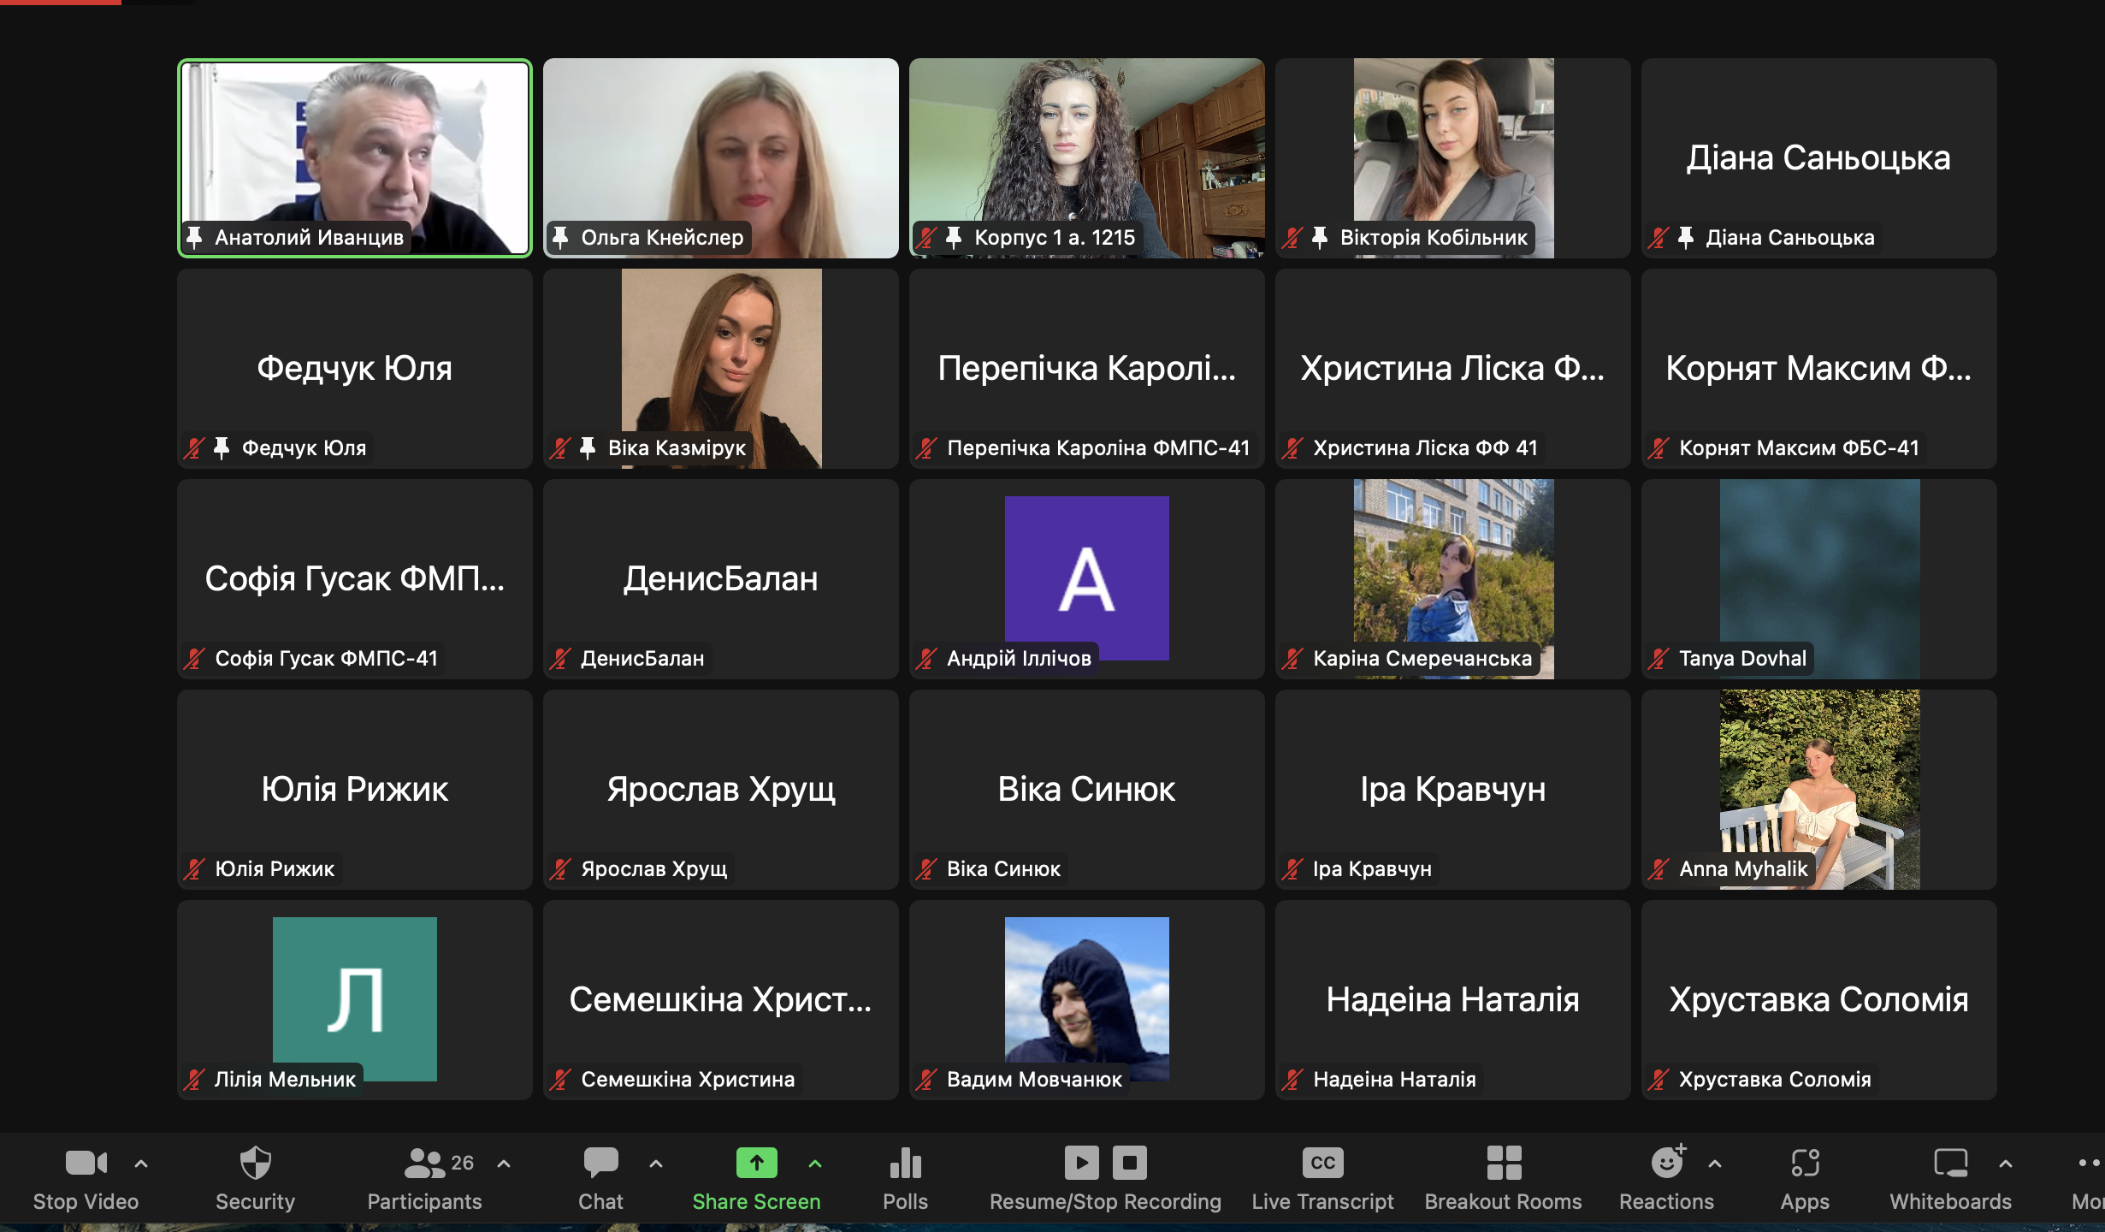Click muted mic icon of Ярослав Хрущ
Viewport: 2105px width, 1232px height.
(x=560, y=868)
